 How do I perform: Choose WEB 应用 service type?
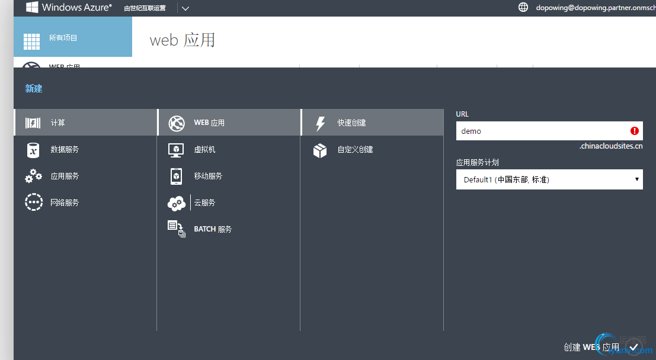coord(229,123)
